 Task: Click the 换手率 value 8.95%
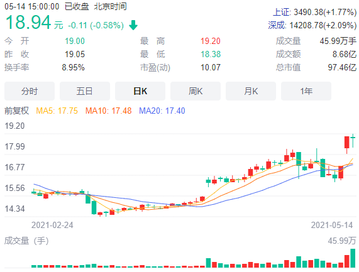pyautogui.click(x=74, y=67)
